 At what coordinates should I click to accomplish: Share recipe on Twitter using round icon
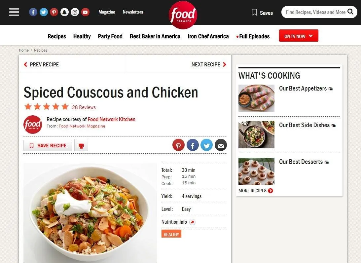click(206, 145)
